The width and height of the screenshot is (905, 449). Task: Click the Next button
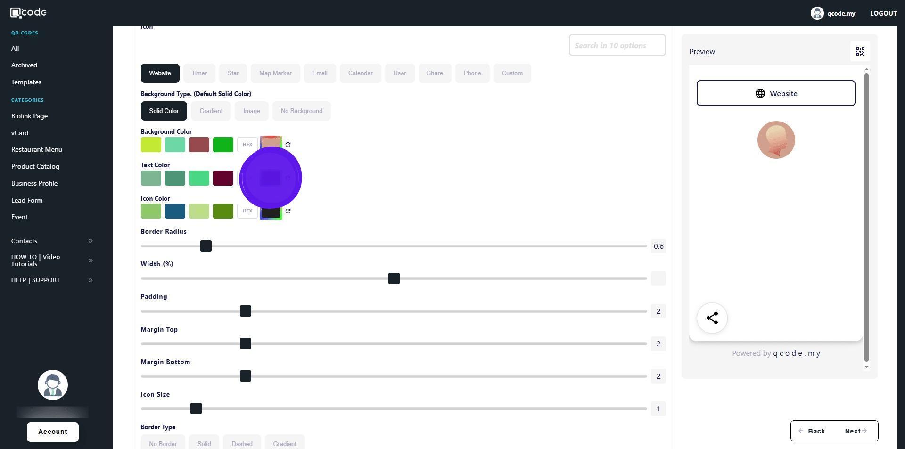pyautogui.click(x=855, y=431)
